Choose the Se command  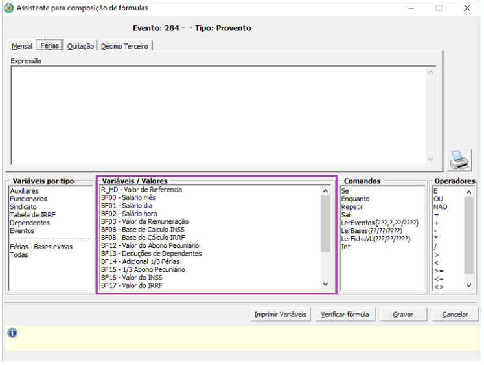click(345, 191)
